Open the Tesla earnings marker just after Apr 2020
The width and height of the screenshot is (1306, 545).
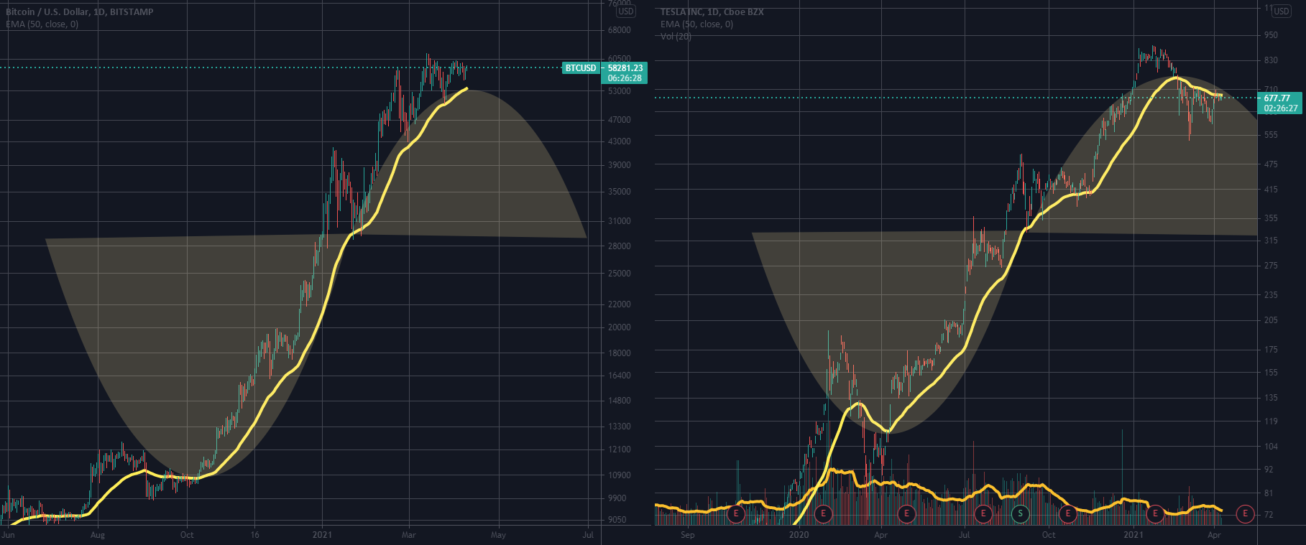point(907,513)
